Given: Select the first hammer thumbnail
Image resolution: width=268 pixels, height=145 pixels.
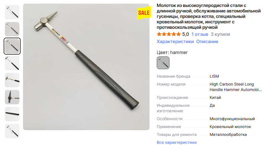Looking at the screenshot, I should point(12,12).
